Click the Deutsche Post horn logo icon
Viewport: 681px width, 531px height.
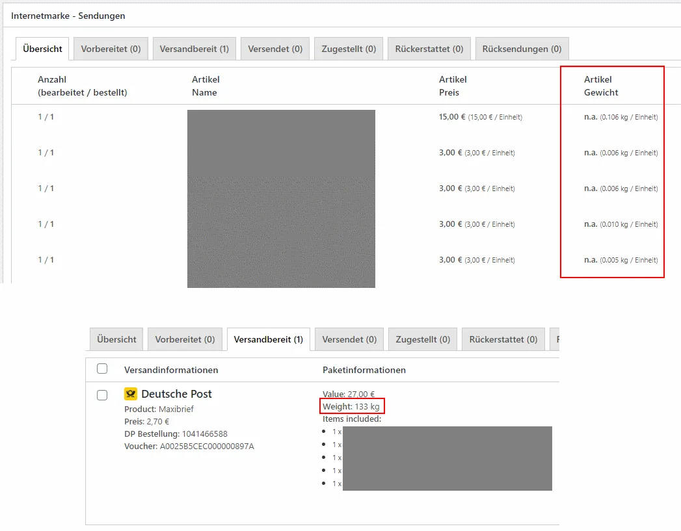[x=131, y=394]
